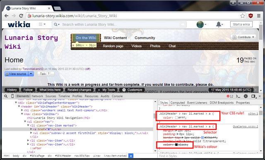Open the Random page link
The height and width of the screenshot is (160, 265).
113,46
